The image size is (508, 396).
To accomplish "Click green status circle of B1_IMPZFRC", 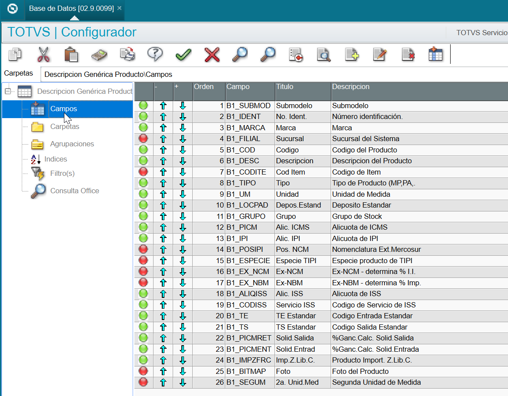I will (143, 360).
